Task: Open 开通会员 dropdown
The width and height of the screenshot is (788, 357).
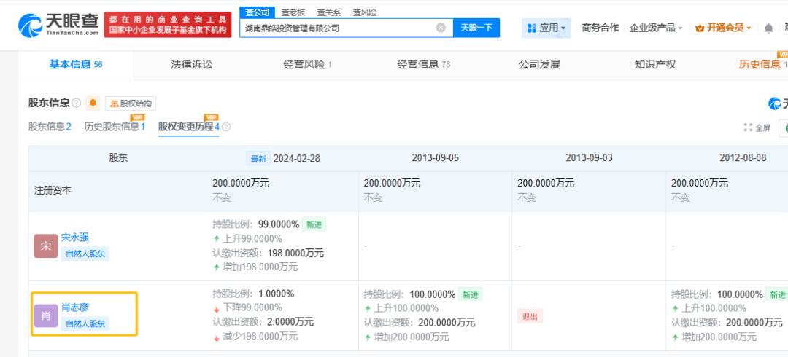Action: click(723, 28)
